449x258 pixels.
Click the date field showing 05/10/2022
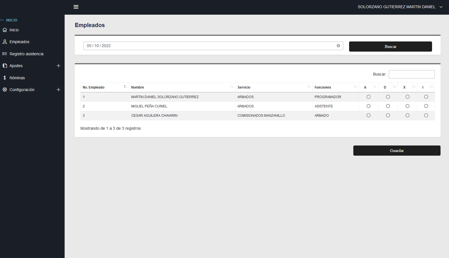[213, 46]
